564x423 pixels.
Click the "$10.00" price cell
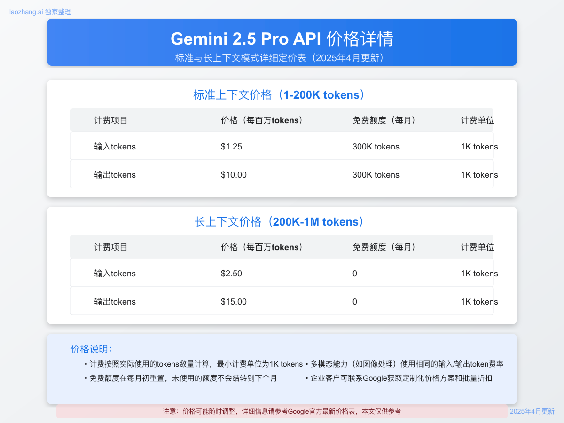234,175
